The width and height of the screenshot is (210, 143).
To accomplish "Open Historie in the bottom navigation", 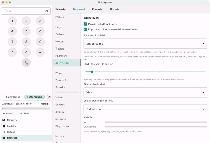I will pyautogui.click(x=26, y=132).
